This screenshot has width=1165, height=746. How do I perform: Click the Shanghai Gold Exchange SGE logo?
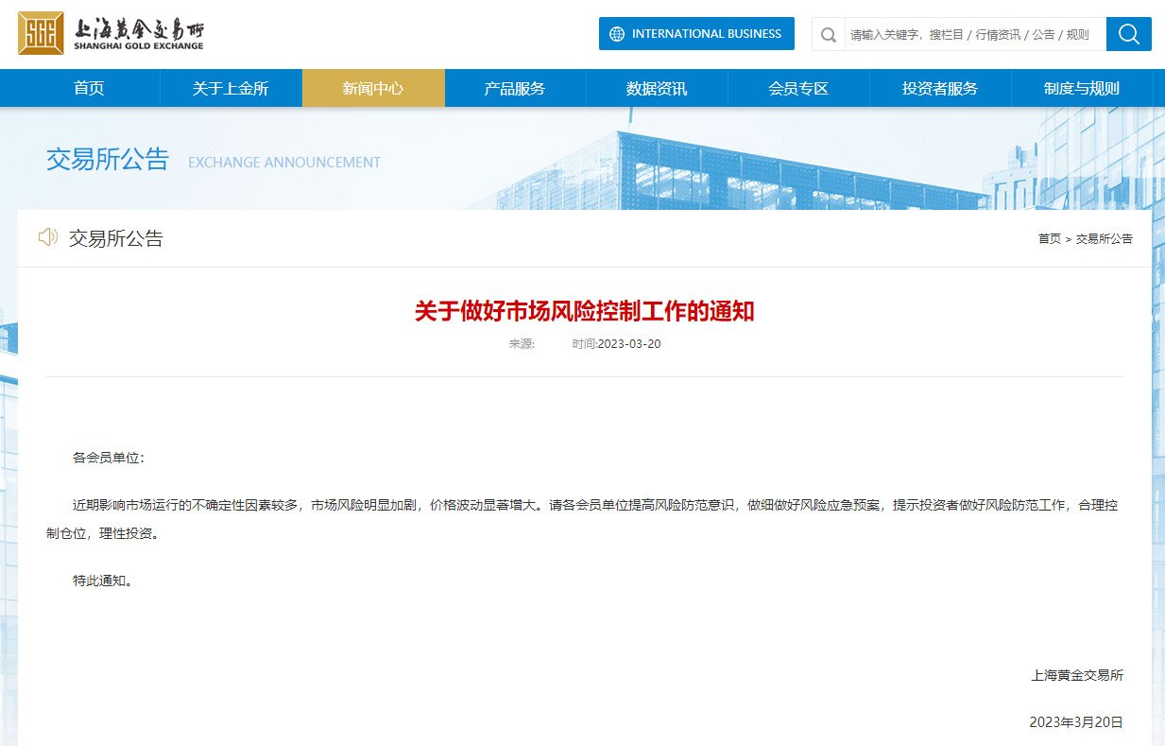[41, 33]
